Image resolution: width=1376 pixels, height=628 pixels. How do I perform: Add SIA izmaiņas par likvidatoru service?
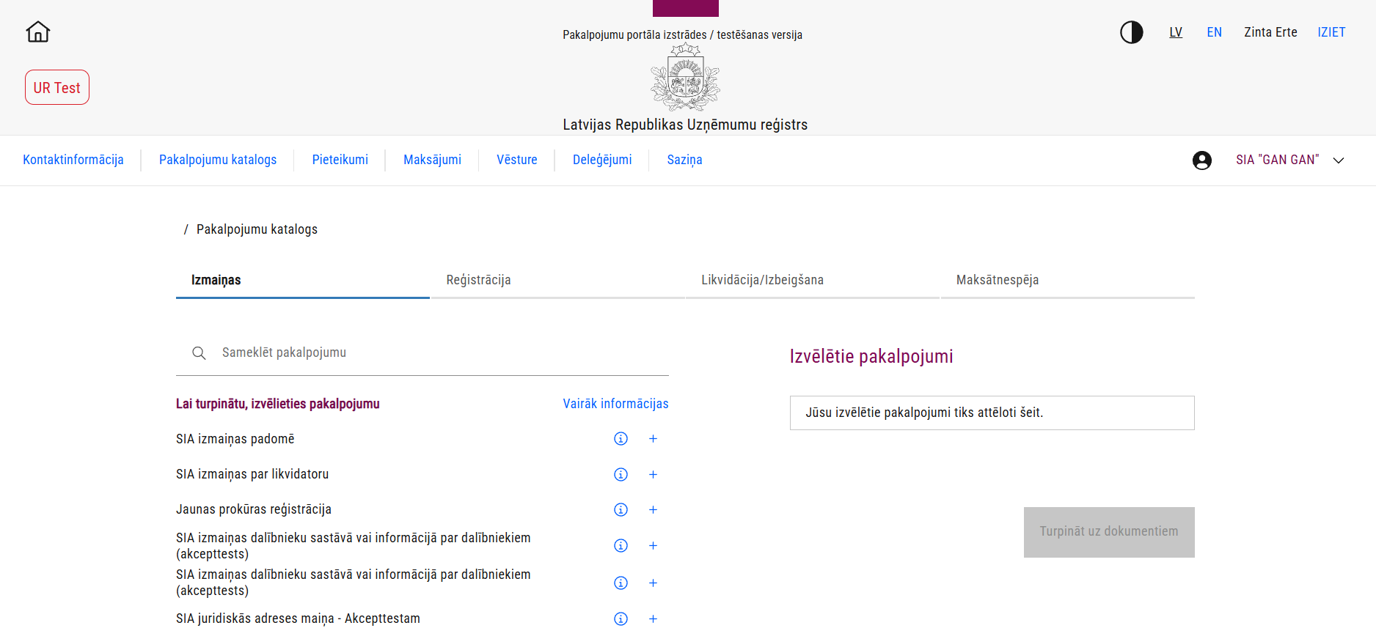pyautogui.click(x=653, y=475)
